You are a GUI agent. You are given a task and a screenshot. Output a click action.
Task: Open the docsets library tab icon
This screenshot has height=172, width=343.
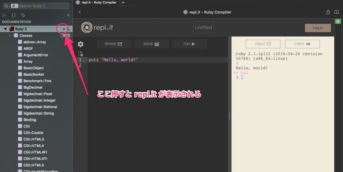pos(4,15)
